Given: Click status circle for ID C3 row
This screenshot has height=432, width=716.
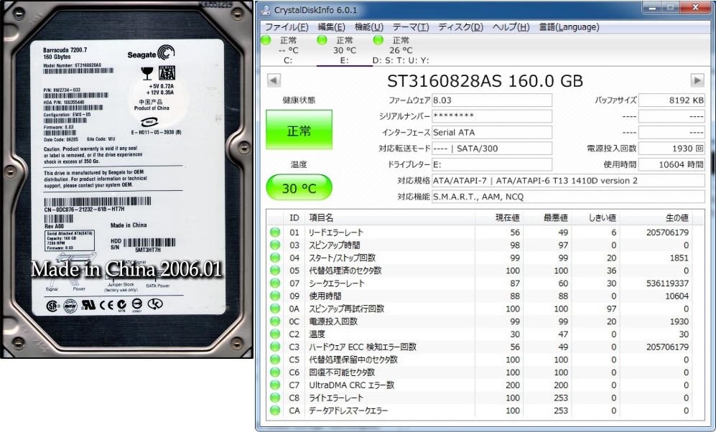Looking at the screenshot, I should point(275,347).
